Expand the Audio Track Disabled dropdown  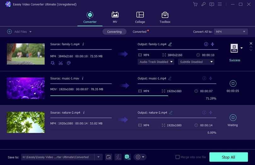pyautogui.click(x=156, y=62)
